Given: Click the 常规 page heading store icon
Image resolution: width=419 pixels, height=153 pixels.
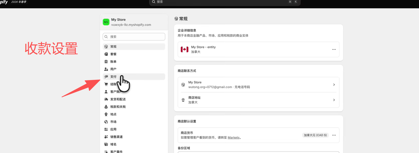Looking at the screenshot, I should tap(176, 19).
